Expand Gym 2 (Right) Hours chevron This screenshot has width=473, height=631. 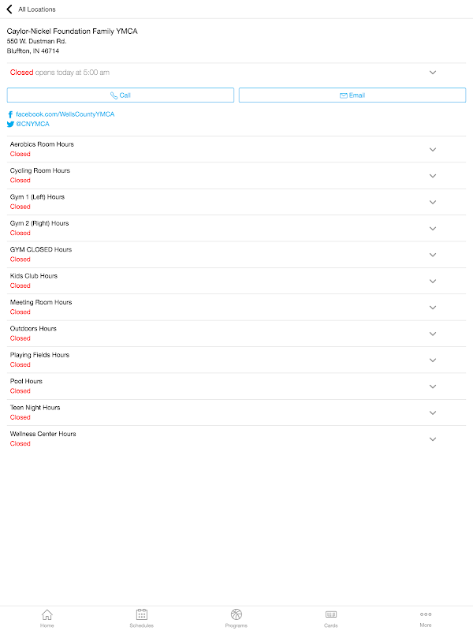(x=433, y=228)
